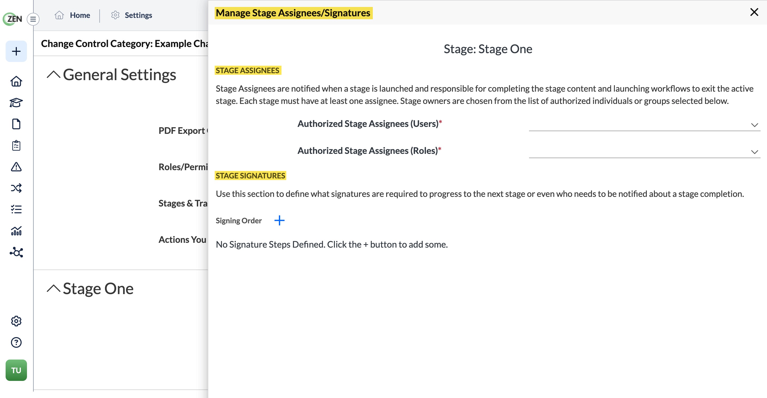The image size is (767, 398).
Task: Expand Authorized Stage Assignees (Roles) dropdown
Action: point(644,152)
